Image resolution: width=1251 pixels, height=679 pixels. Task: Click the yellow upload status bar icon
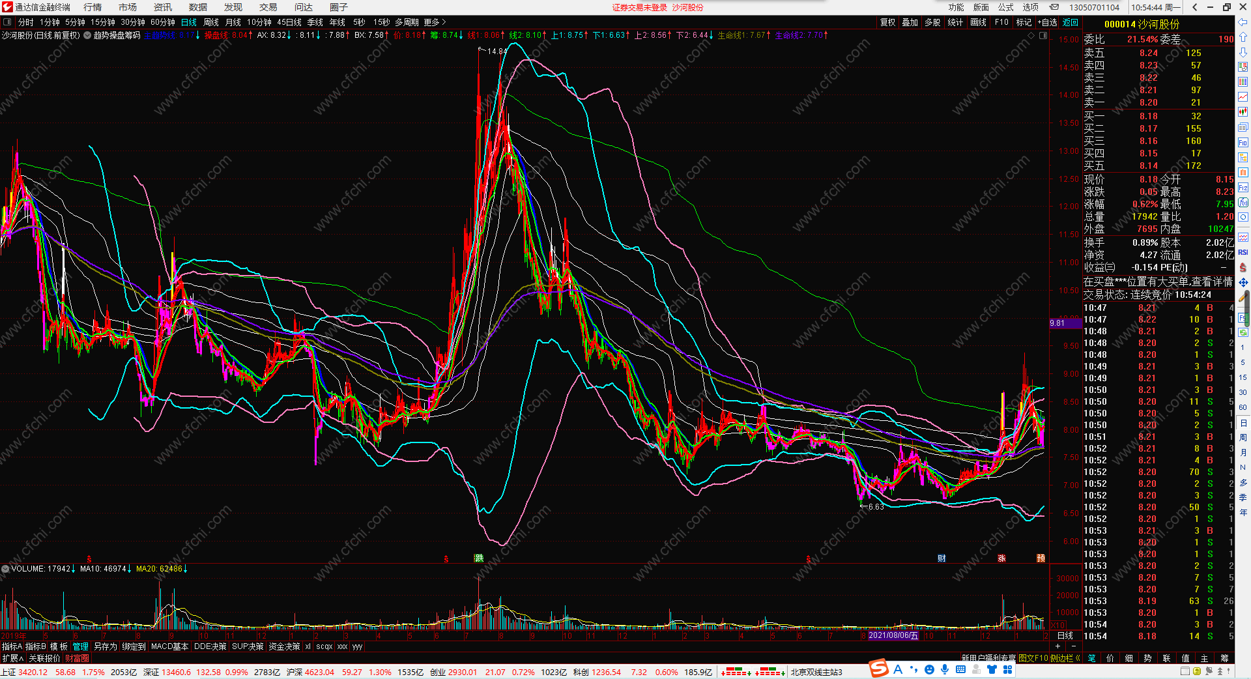click(1198, 671)
